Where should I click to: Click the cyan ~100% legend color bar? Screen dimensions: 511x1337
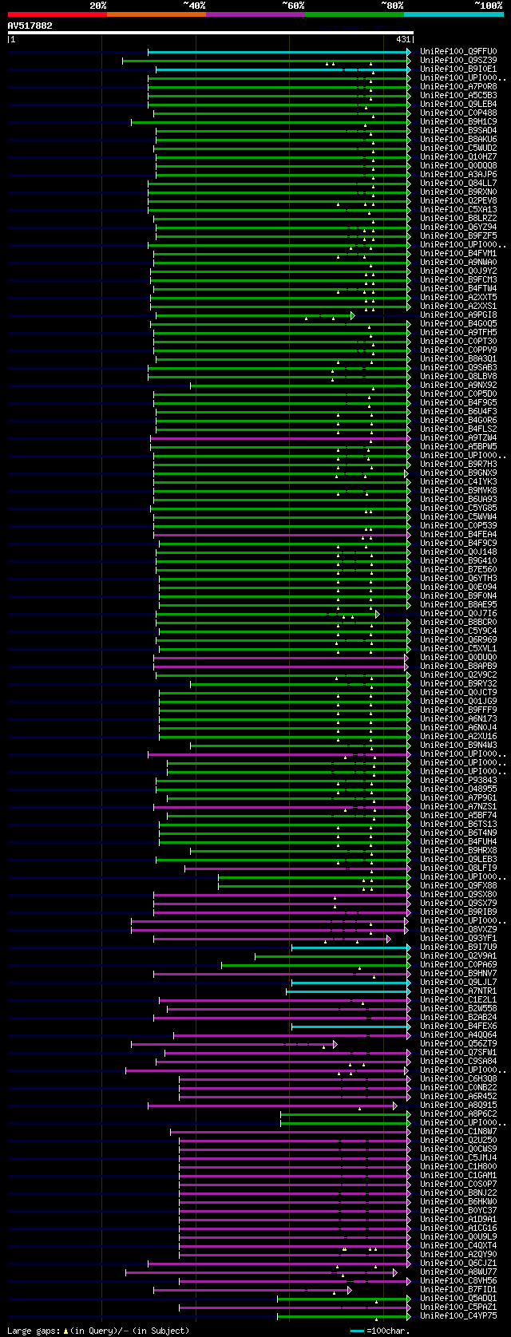[x=454, y=14]
